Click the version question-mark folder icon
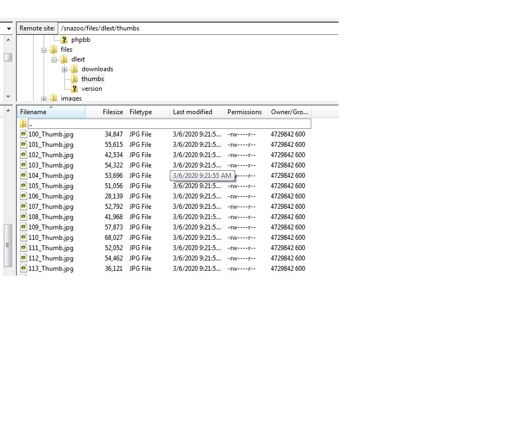The image size is (511, 435). point(75,89)
